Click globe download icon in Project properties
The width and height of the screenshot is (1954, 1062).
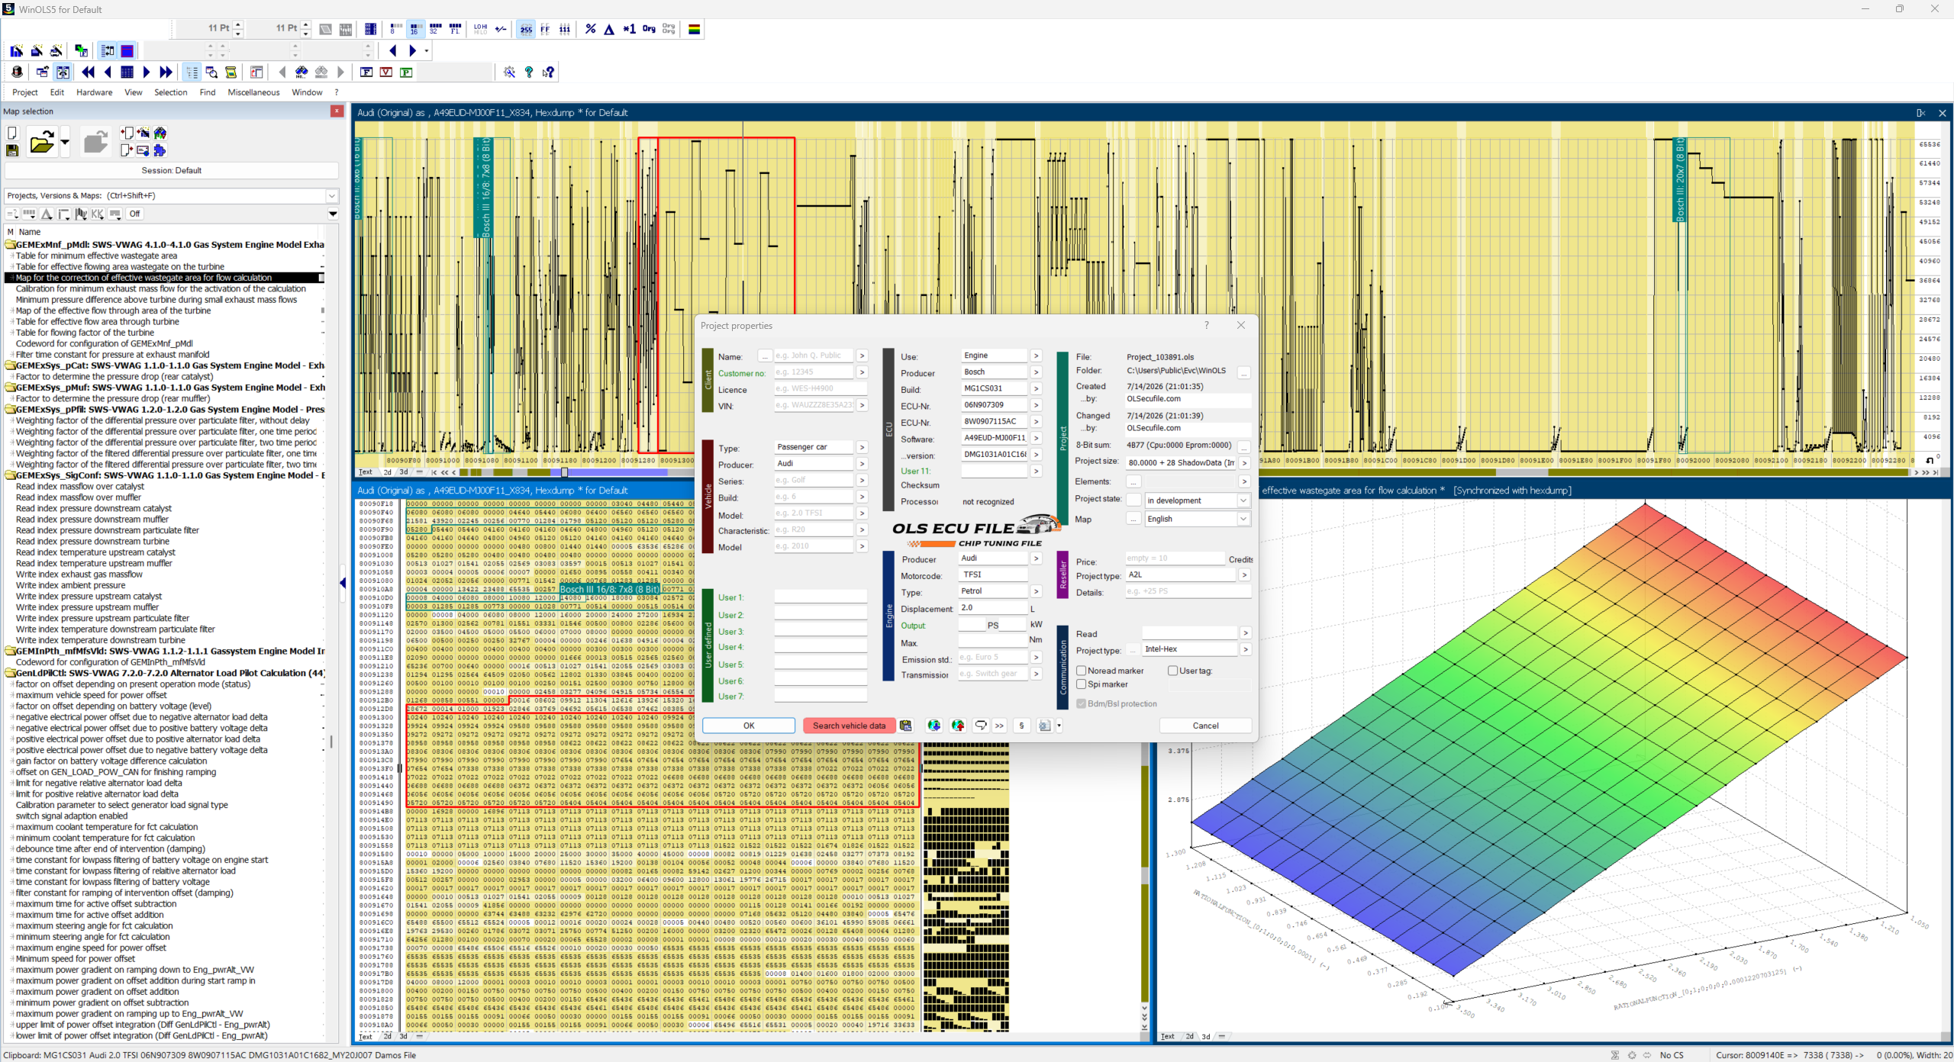tap(933, 726)
